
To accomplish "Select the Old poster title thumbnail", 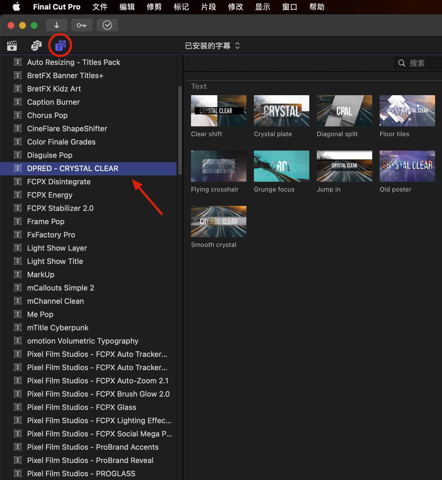I will click(x=407, y=166).
